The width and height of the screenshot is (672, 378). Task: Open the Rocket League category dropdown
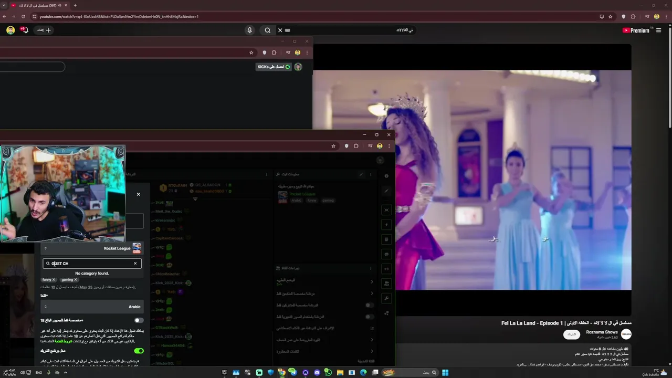pyautogui.click(x=92, y=248)
